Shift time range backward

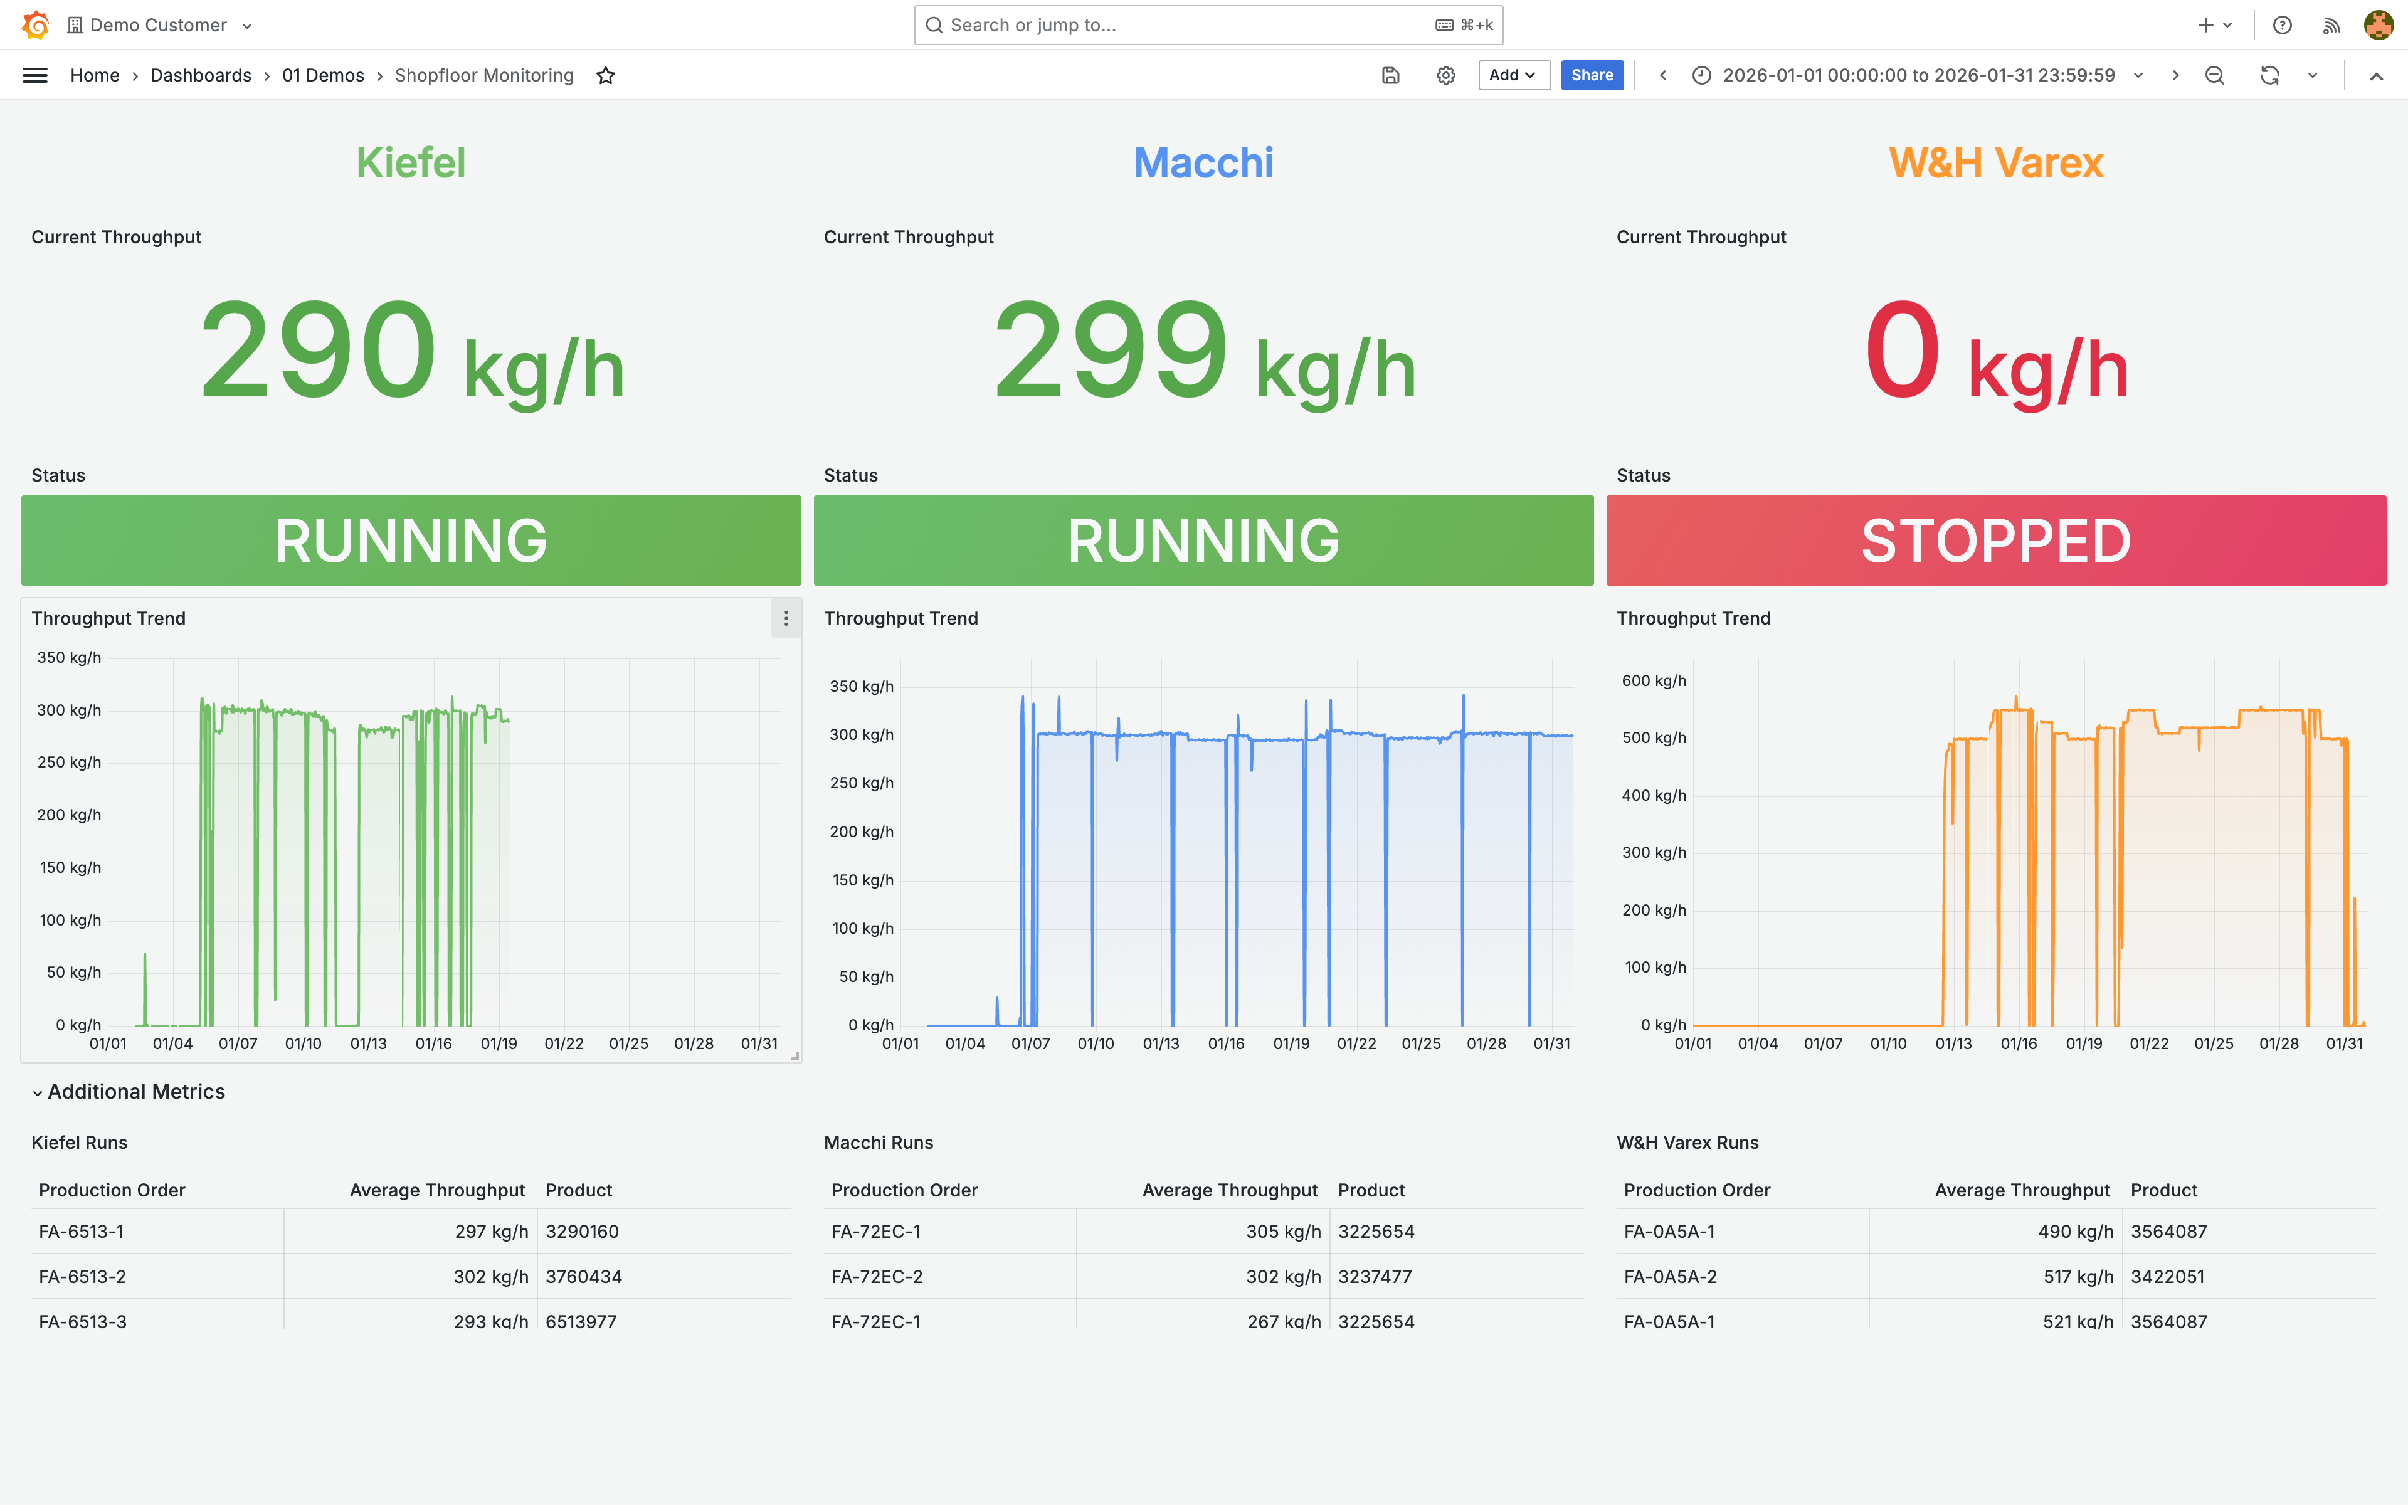[x=1663, y=76]
